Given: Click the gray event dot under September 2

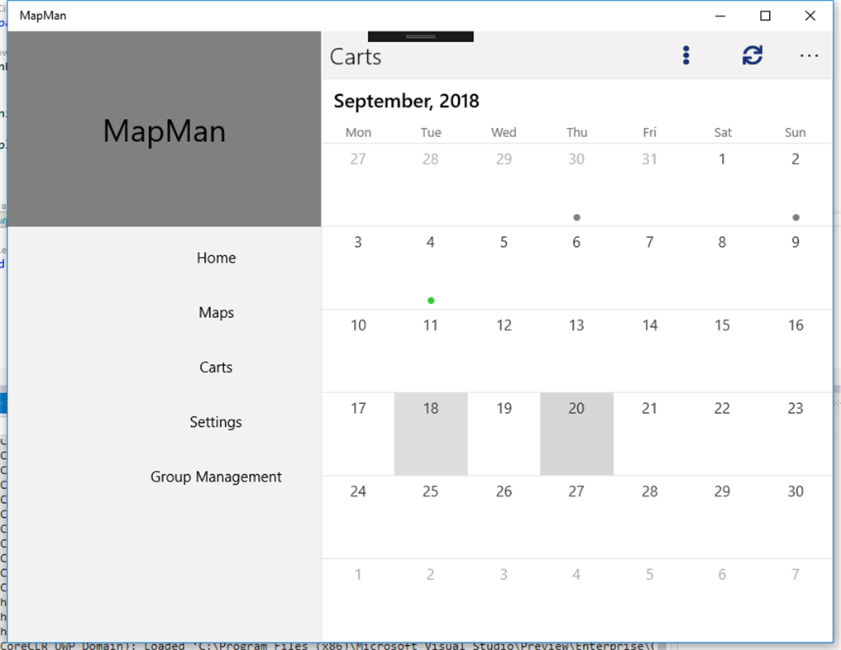Looking at the screenshot, I should pyautogui.click(x=795, y=217).
